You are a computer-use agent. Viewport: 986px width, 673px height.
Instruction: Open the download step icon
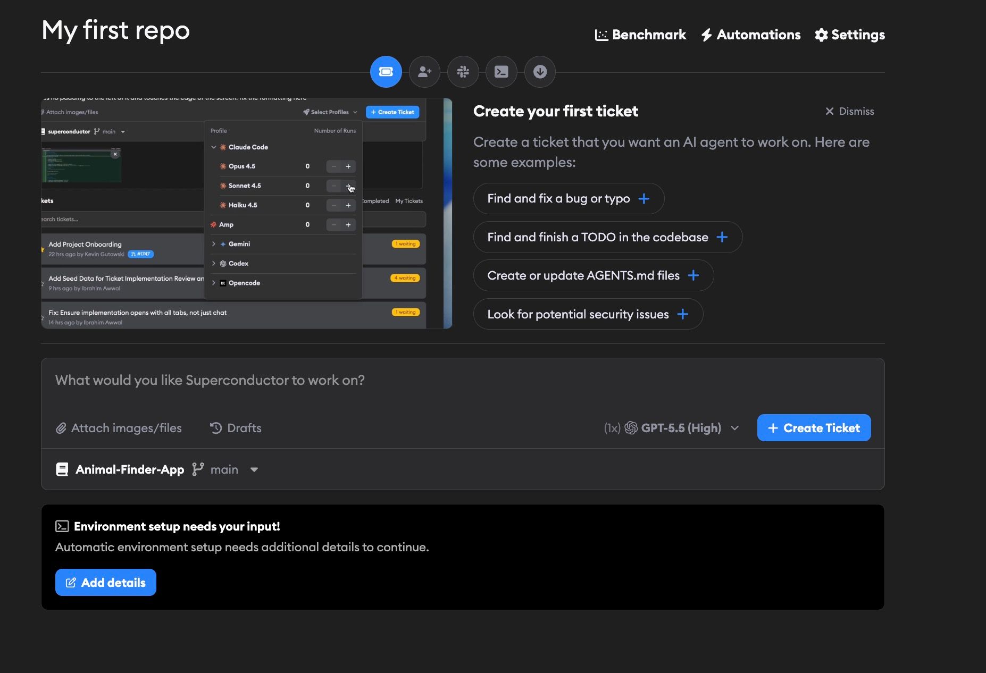point(540,72)
